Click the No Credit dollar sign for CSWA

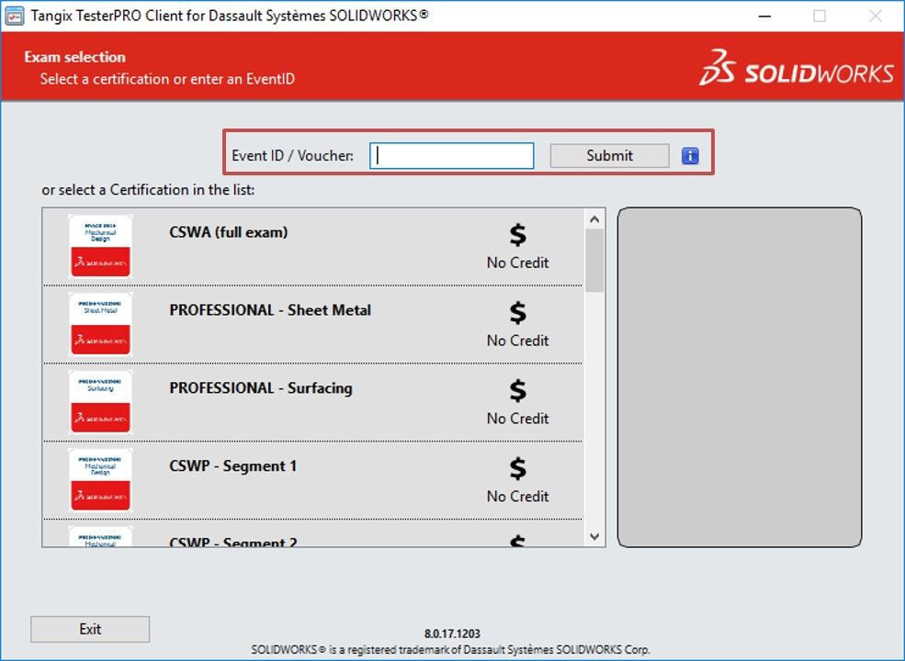point(515,234)
